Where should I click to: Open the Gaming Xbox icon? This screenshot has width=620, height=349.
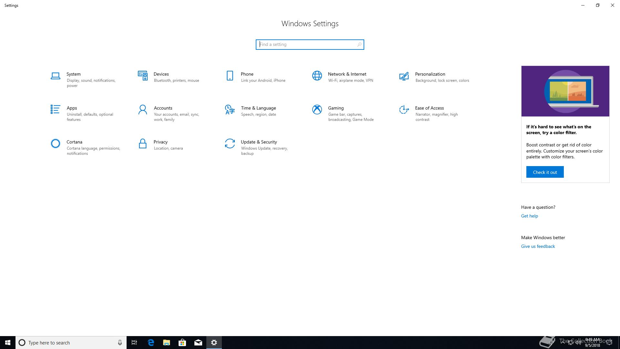click(x=317, y=110)
